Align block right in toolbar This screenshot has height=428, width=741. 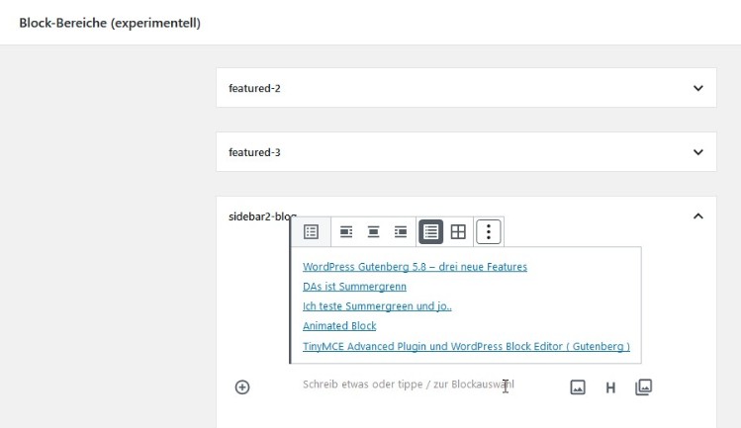pos(401,232)
